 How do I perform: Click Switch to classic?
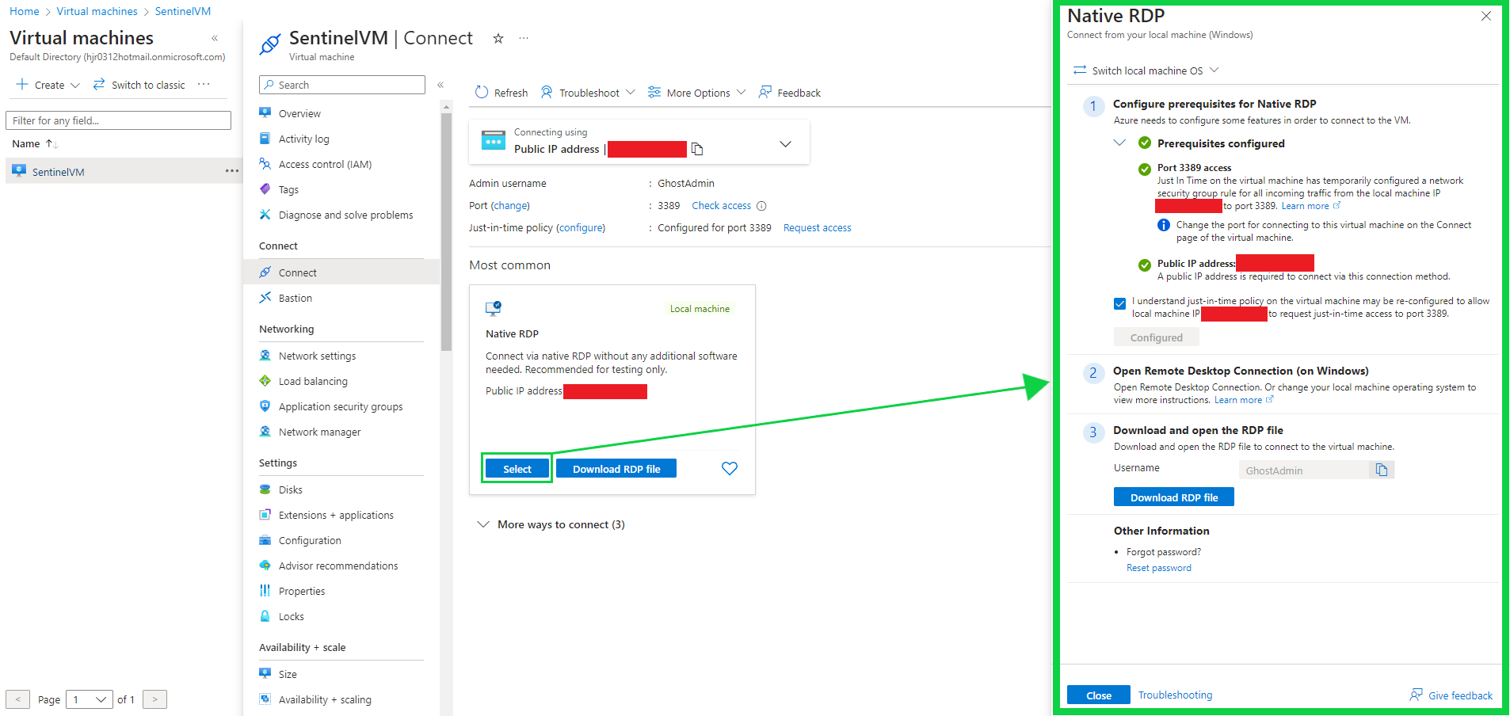coord(139,85)
